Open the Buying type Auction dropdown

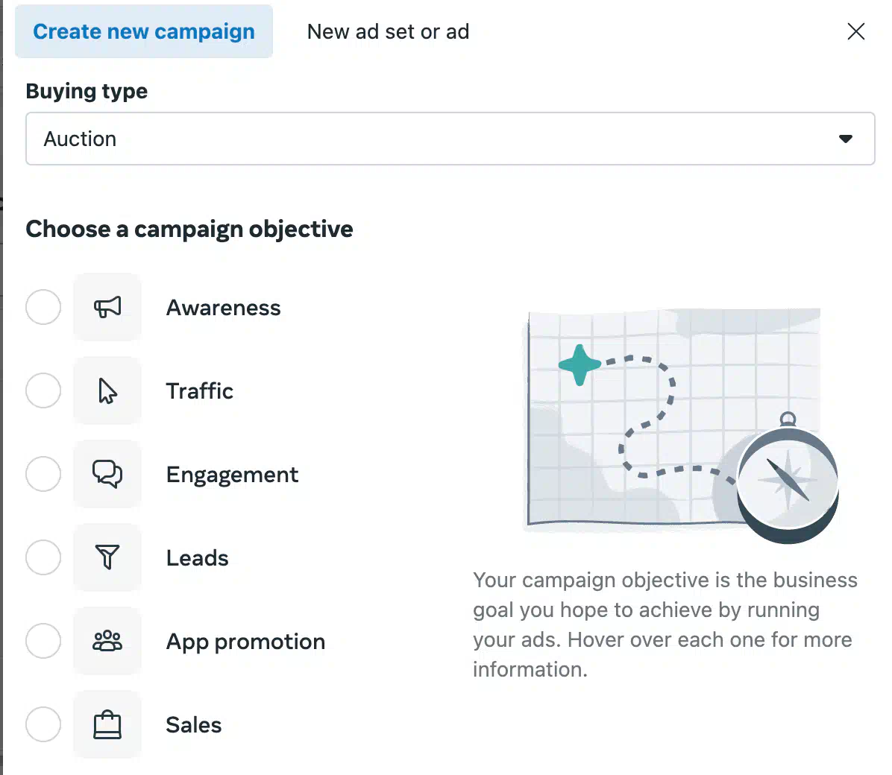click(450, 139)
